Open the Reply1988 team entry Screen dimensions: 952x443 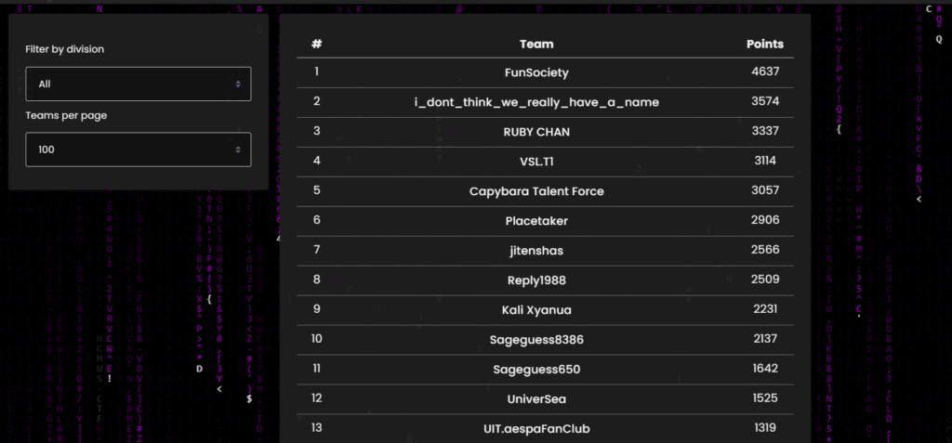click(536, 280)
